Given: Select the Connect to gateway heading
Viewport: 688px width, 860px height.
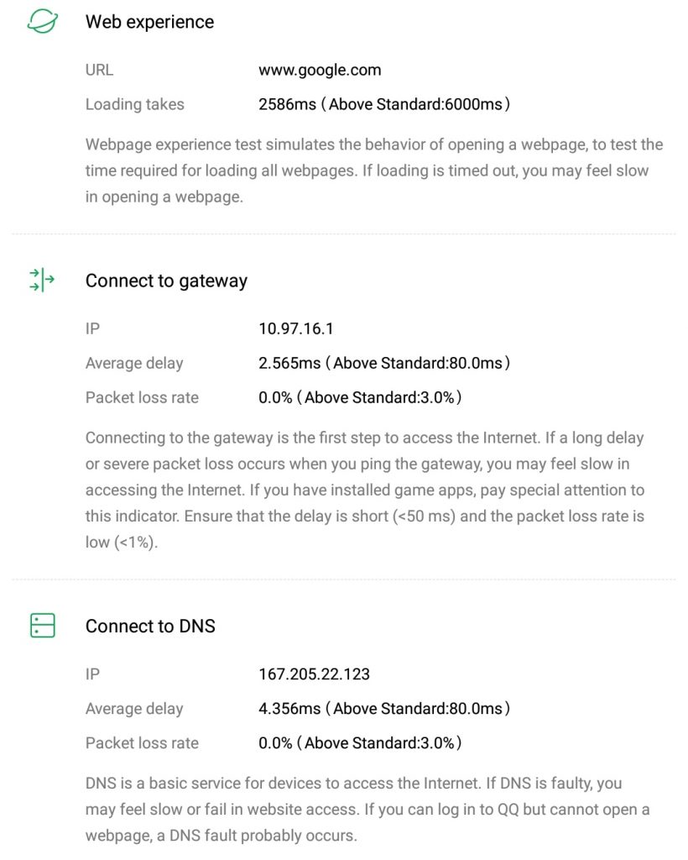Looking at the screenshot, I should [166, 281].
